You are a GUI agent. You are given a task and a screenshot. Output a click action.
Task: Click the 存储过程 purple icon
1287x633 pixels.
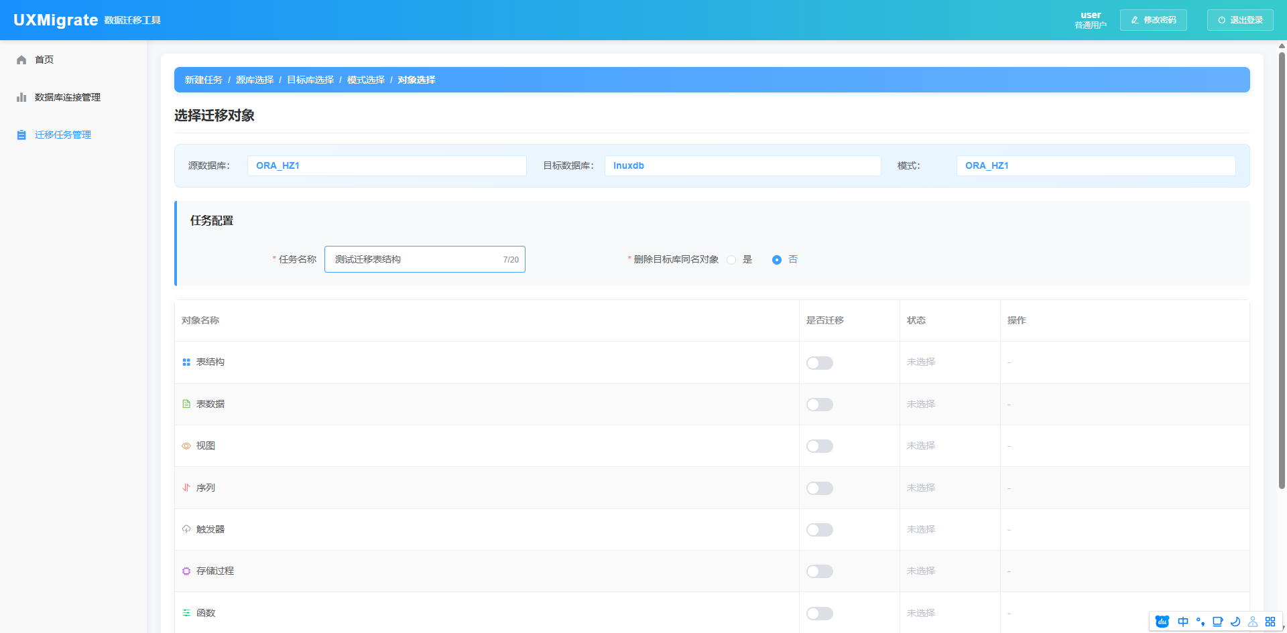coord(186,571)
